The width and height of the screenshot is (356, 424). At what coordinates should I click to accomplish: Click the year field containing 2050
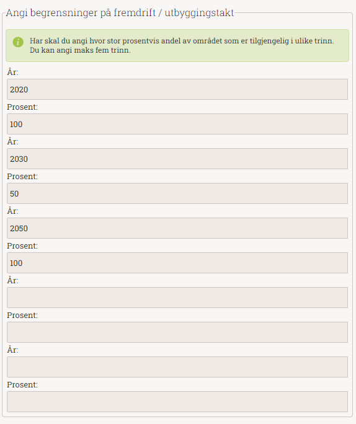[177, 228]
